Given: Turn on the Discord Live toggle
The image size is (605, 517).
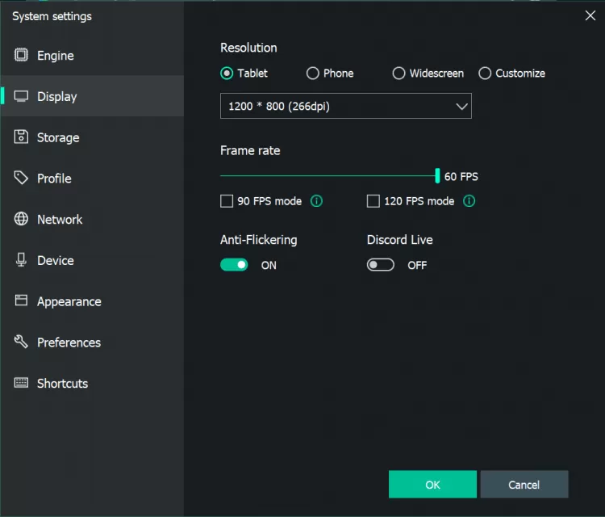Looking at the screenshot, I should click(381, 265).
